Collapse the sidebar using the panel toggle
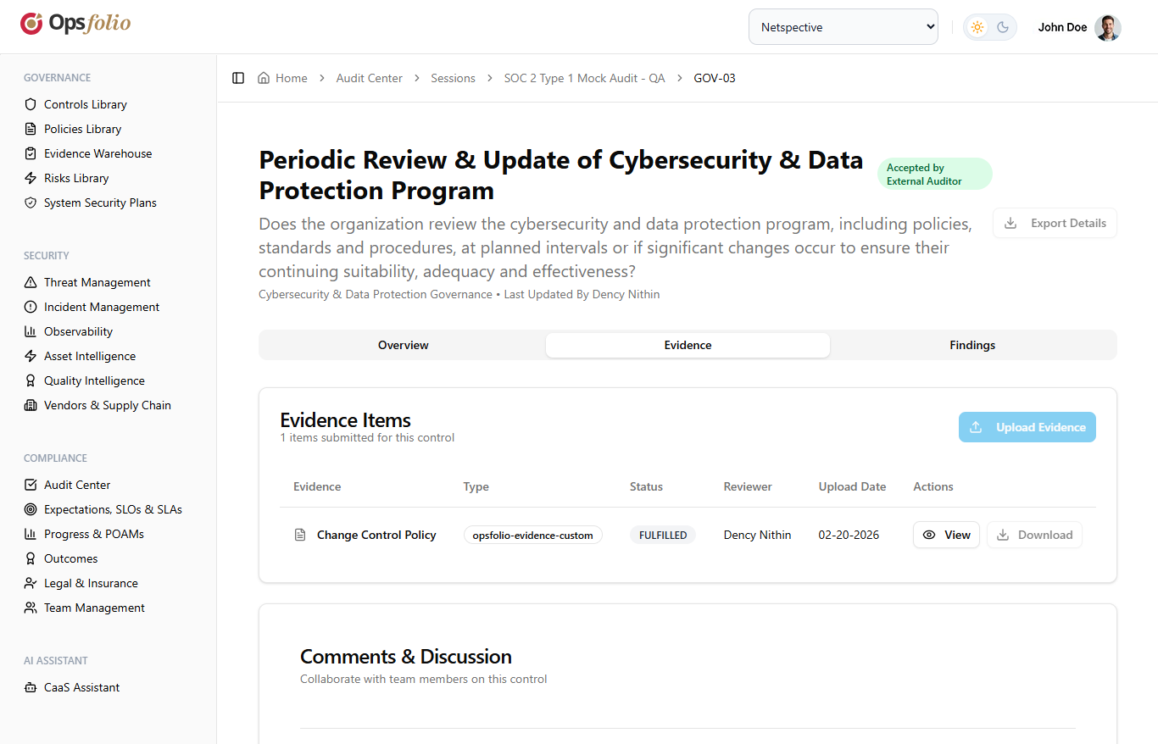The height and width of the screenshot is (744, 1158). pyautogui.click(x=238, y=77)
